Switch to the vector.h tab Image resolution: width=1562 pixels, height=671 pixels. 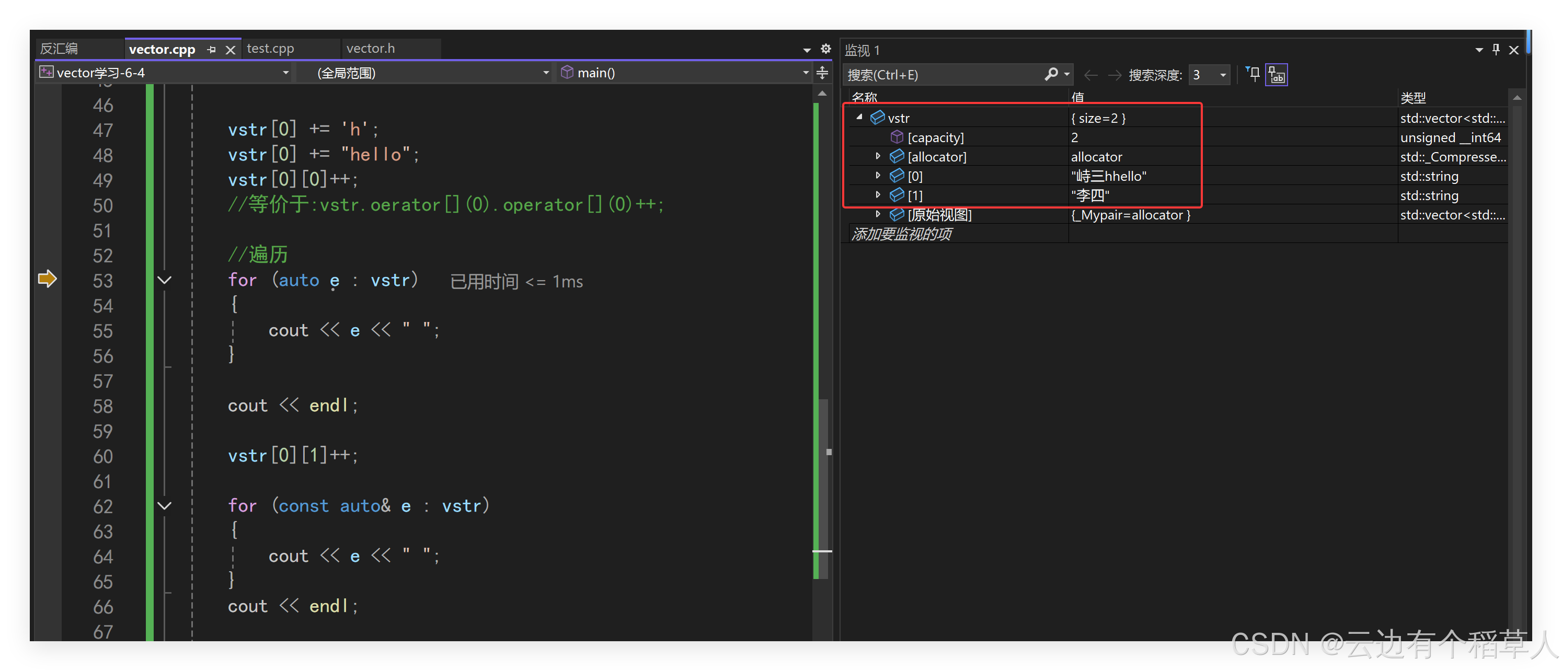[371, 49]
